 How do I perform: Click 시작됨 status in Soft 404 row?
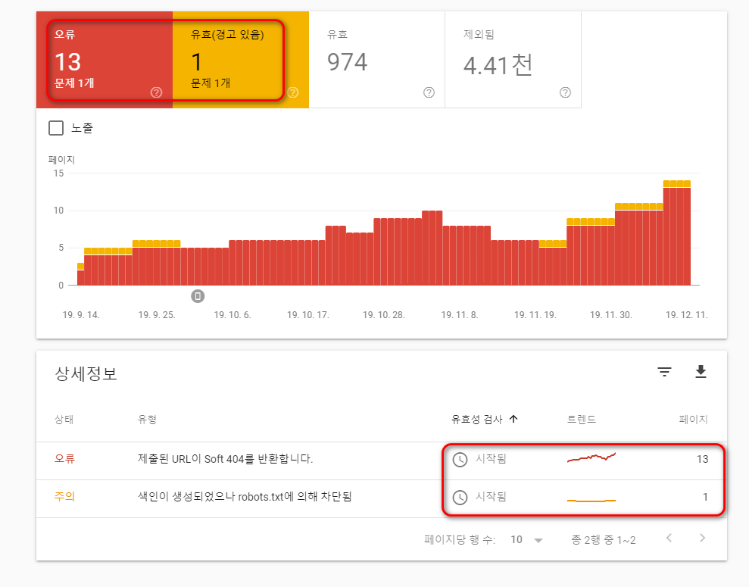tap(491, 459)
